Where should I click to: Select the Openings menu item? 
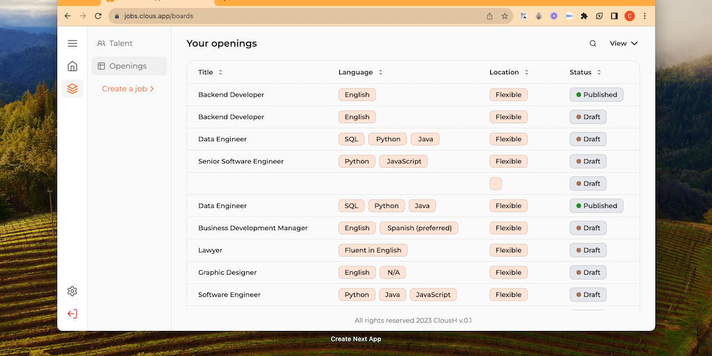coord(129,66)
